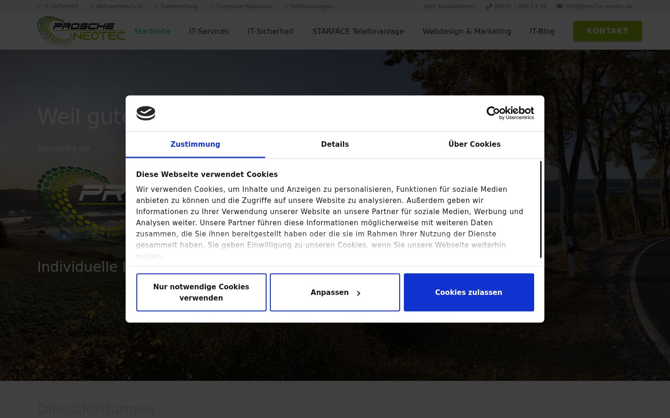Image resolution: width=670 pixels, height=418 pixels.
Task: Go to Startseite menu item
Action: [x=152, y=31]
